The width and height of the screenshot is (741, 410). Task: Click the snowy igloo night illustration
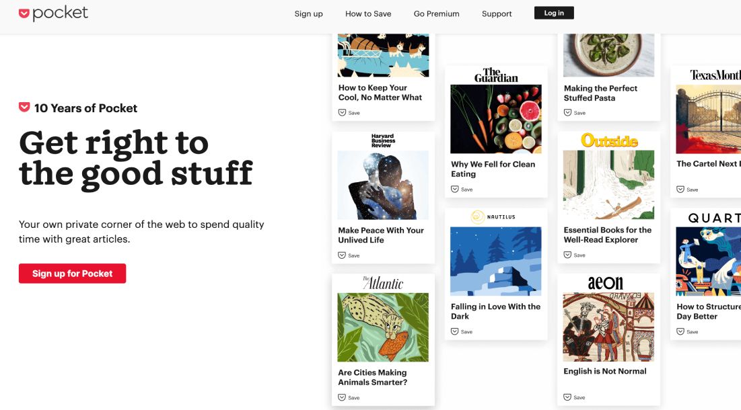pos(496,261)
